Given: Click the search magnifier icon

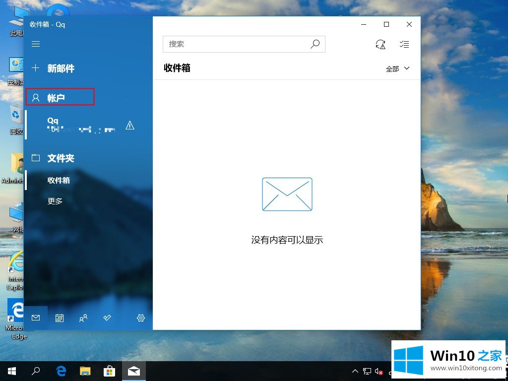Looking at the screenshot, I should [x=315, y=44].
